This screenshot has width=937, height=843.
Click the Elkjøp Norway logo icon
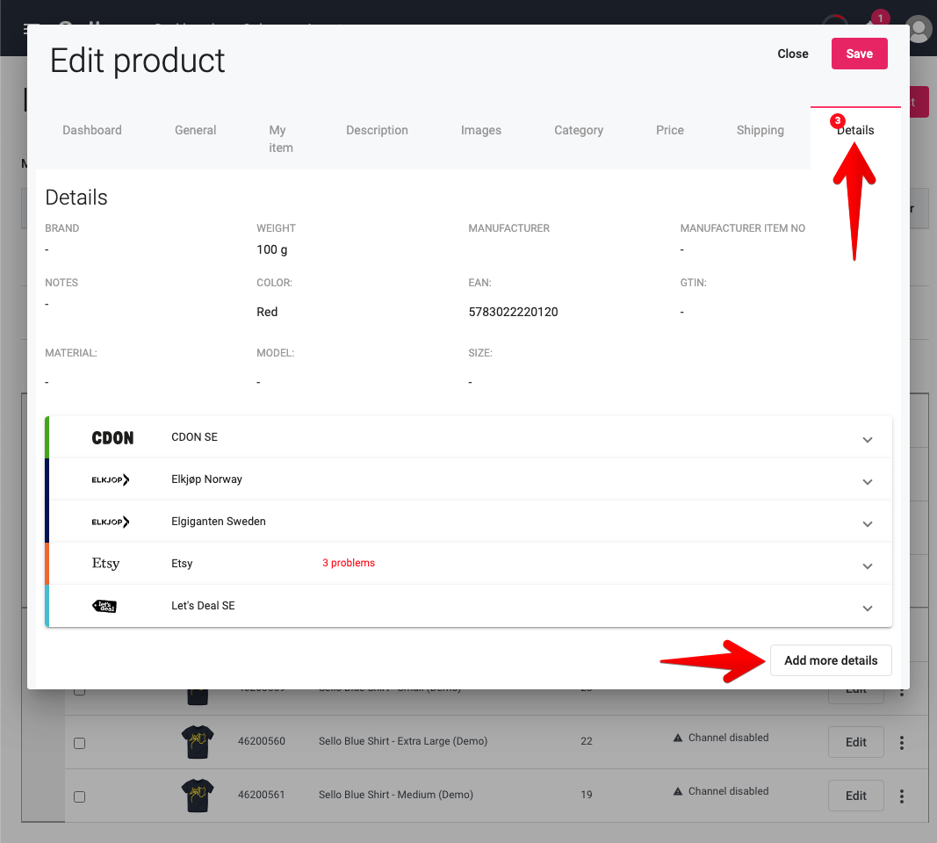111,479
